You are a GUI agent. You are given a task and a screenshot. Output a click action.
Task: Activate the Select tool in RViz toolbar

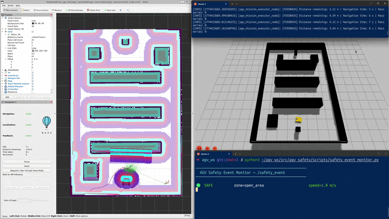pos(26,10)
